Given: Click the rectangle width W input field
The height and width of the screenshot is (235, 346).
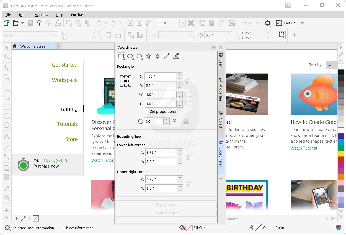Looking at the screenshot, I should 160,95.
